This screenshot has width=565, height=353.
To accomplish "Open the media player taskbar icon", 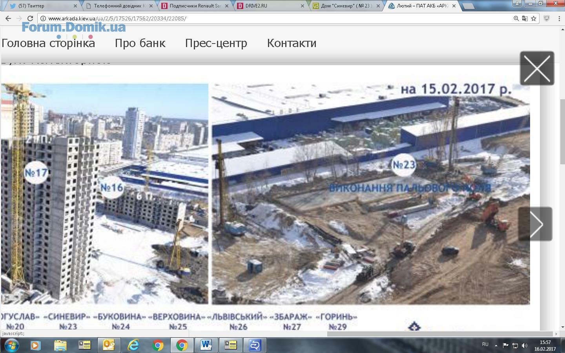I will [x=35, y=345].
